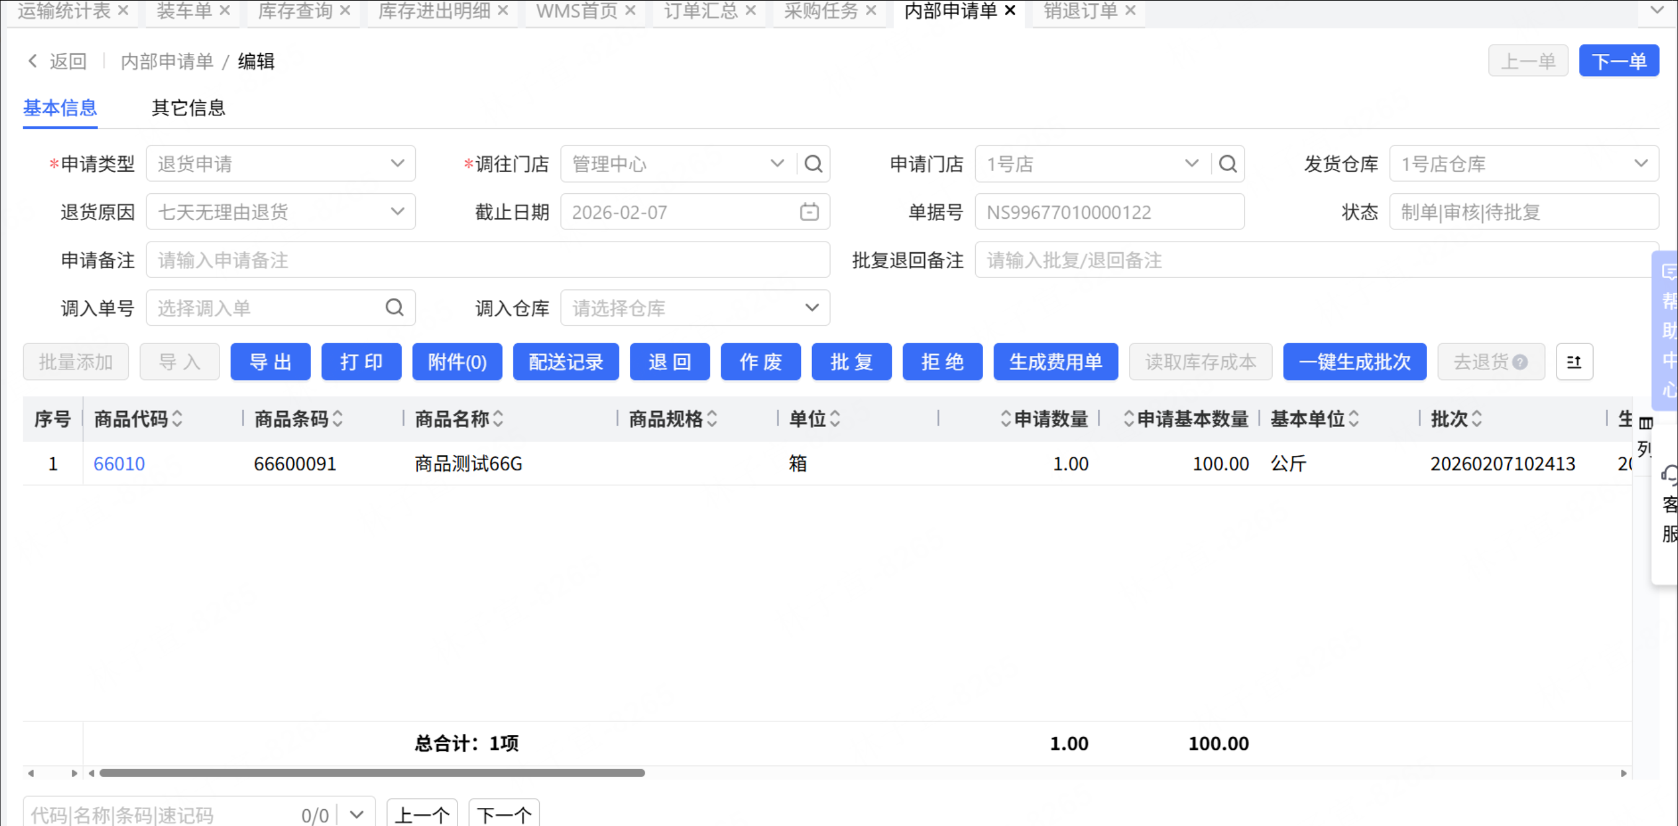Click into the 申请备注 input field

coord(487,260)
